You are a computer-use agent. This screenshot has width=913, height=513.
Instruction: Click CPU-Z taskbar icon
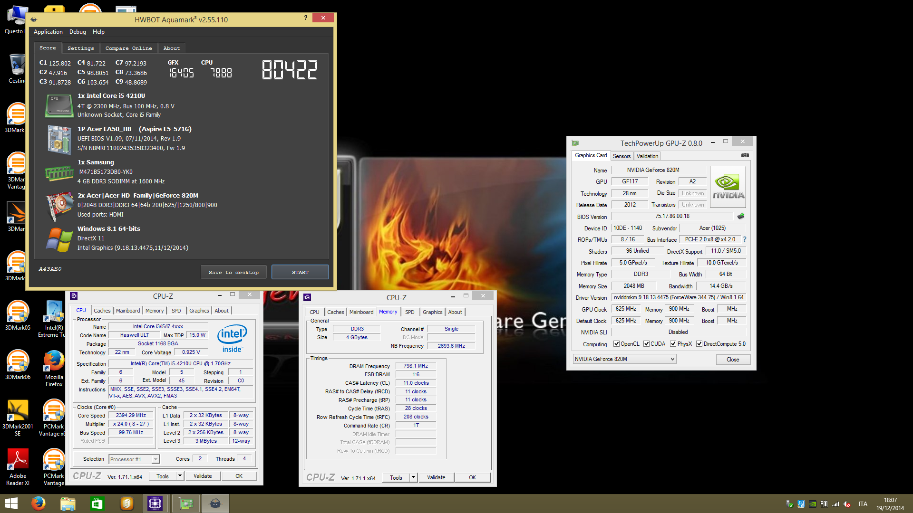(155, 503)
